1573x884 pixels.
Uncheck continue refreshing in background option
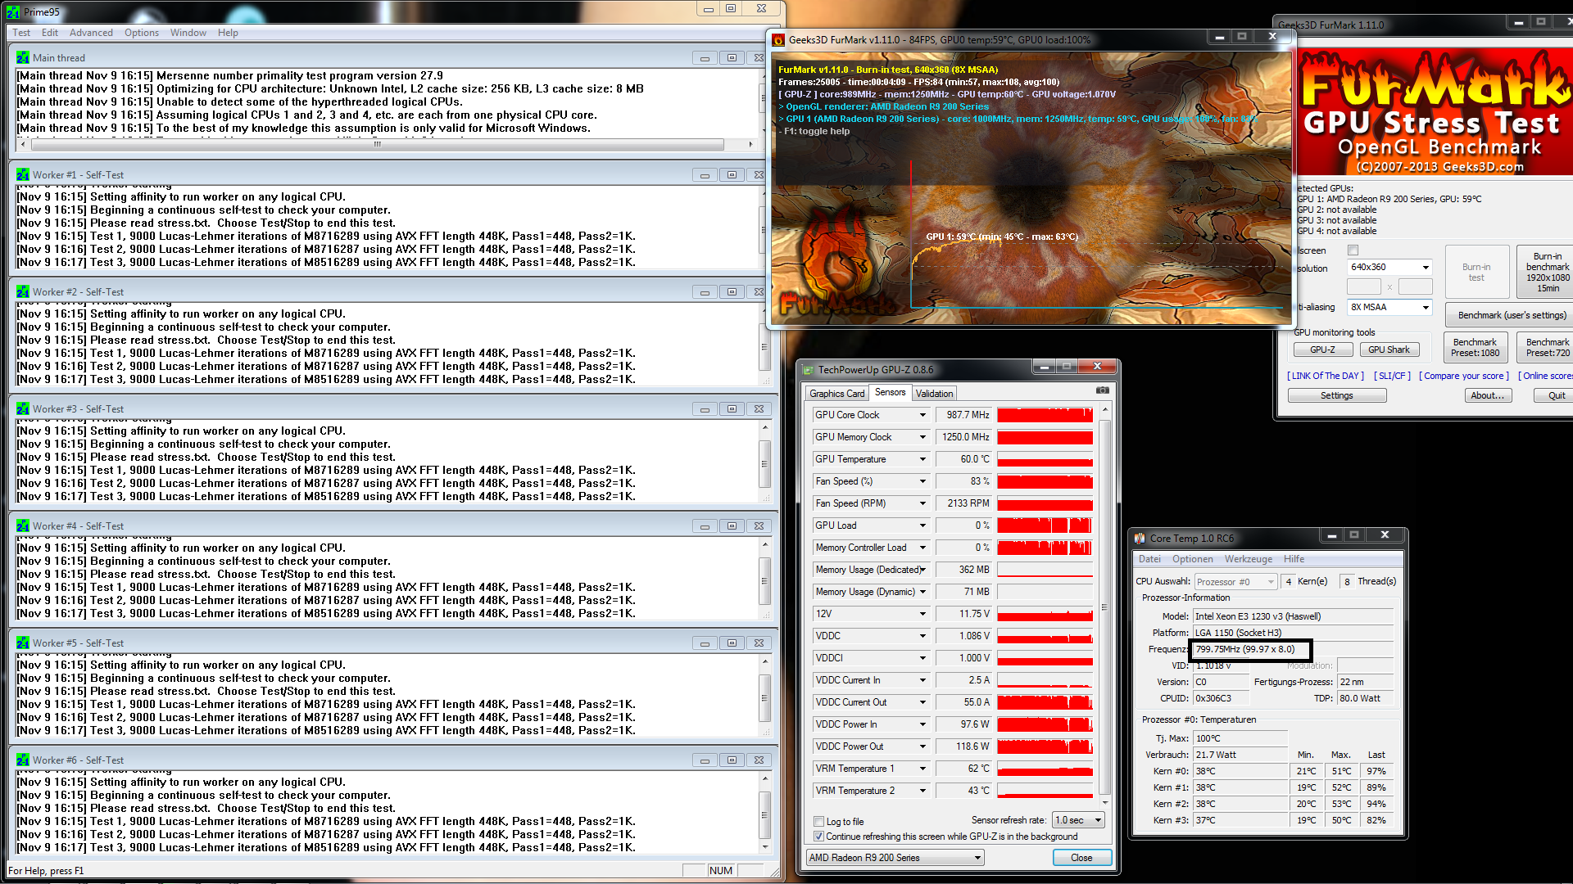click(818, 837)
